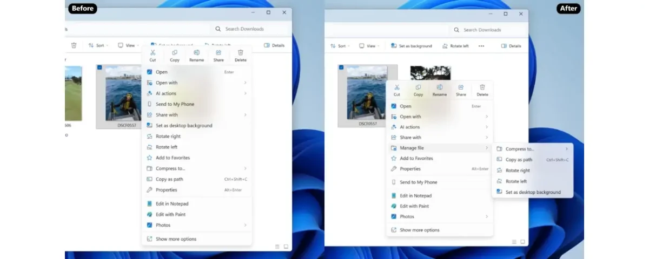Click the Details button in the After window
This screenshot has height=259, width=649.
click(x=511, y=46)
